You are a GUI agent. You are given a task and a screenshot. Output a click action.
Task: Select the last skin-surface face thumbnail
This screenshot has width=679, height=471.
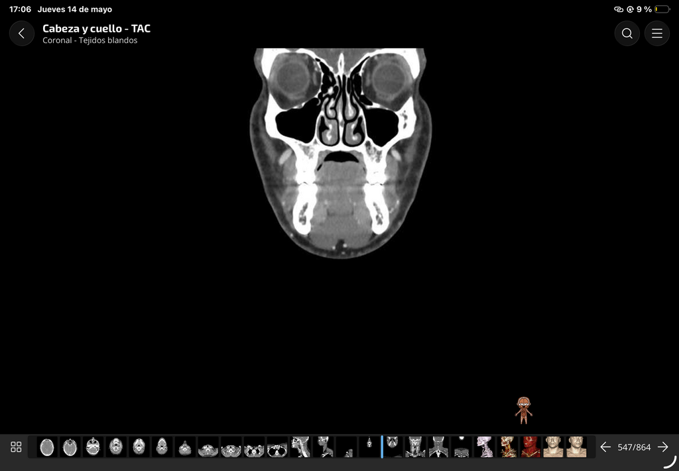pyautogui.click(x=576, y=447)
